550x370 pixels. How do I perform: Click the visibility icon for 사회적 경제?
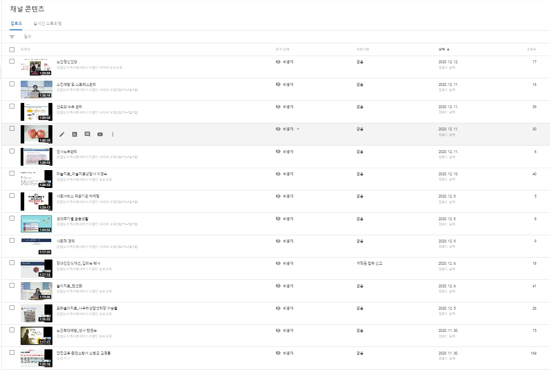tap(278, 241)
